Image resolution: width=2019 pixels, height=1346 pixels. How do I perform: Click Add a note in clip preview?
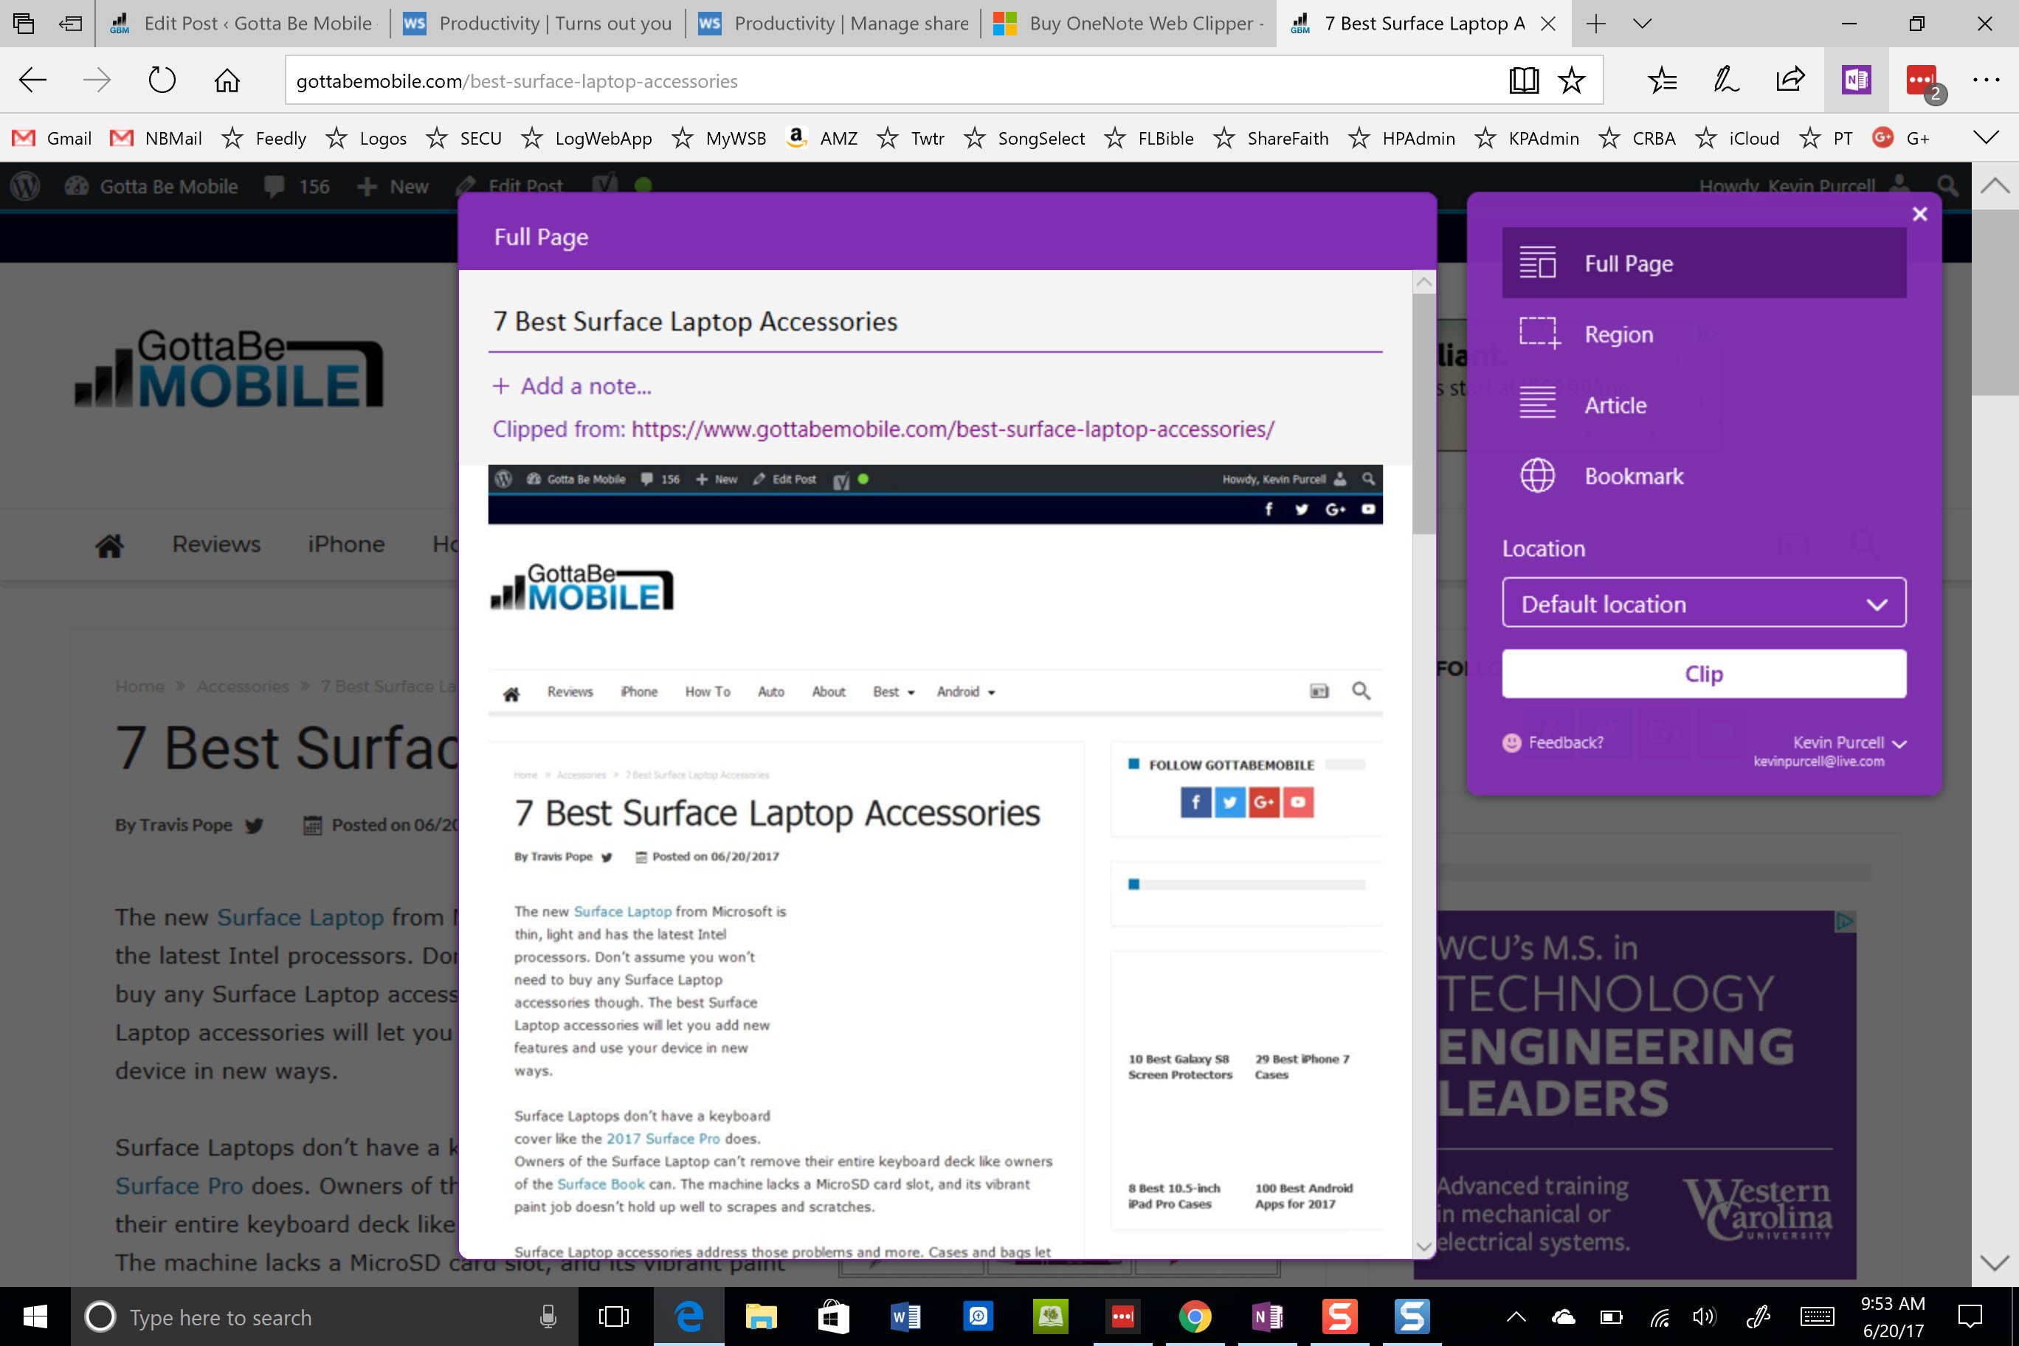point(573,386)
